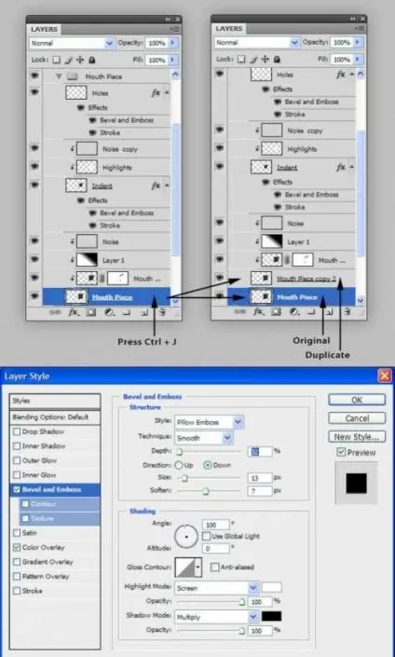395x657 pixels.
Task: Check Use Global Light option
Action: click(x=206, y=536)
